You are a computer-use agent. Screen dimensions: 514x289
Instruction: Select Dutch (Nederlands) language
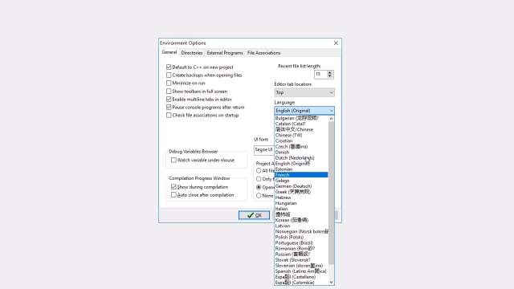coord(301,158)
